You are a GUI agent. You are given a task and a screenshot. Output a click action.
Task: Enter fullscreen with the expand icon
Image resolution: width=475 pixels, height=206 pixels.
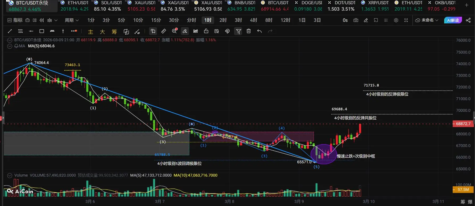pyautogui.click(x=406, y=20)
